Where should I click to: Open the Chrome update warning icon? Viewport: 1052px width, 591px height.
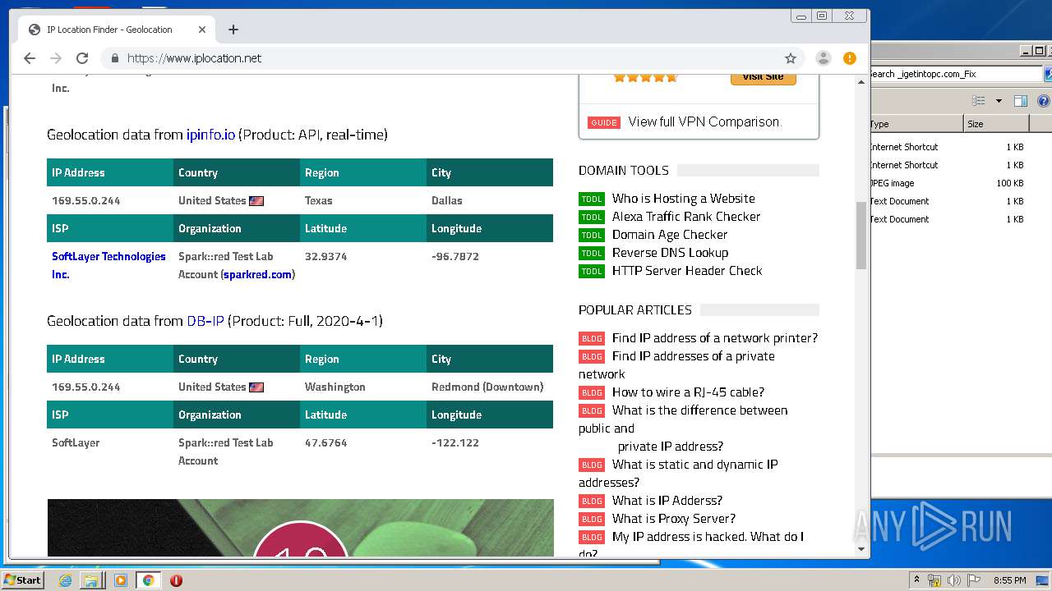click(850, 58)
